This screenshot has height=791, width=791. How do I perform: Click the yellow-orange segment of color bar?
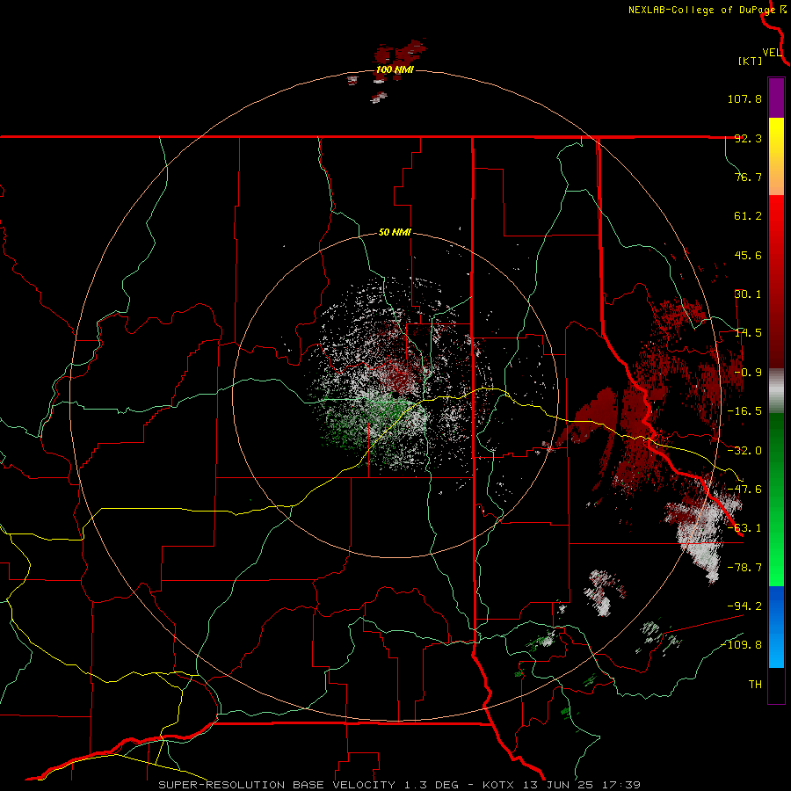(776, 156)
